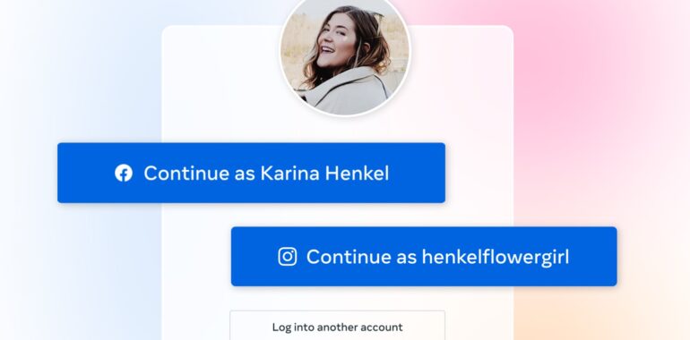Image resolution: width=690 pixels, height=340 pixels.
Task: Click the blue button with the Instagram logo
Action: pos(424,257)
